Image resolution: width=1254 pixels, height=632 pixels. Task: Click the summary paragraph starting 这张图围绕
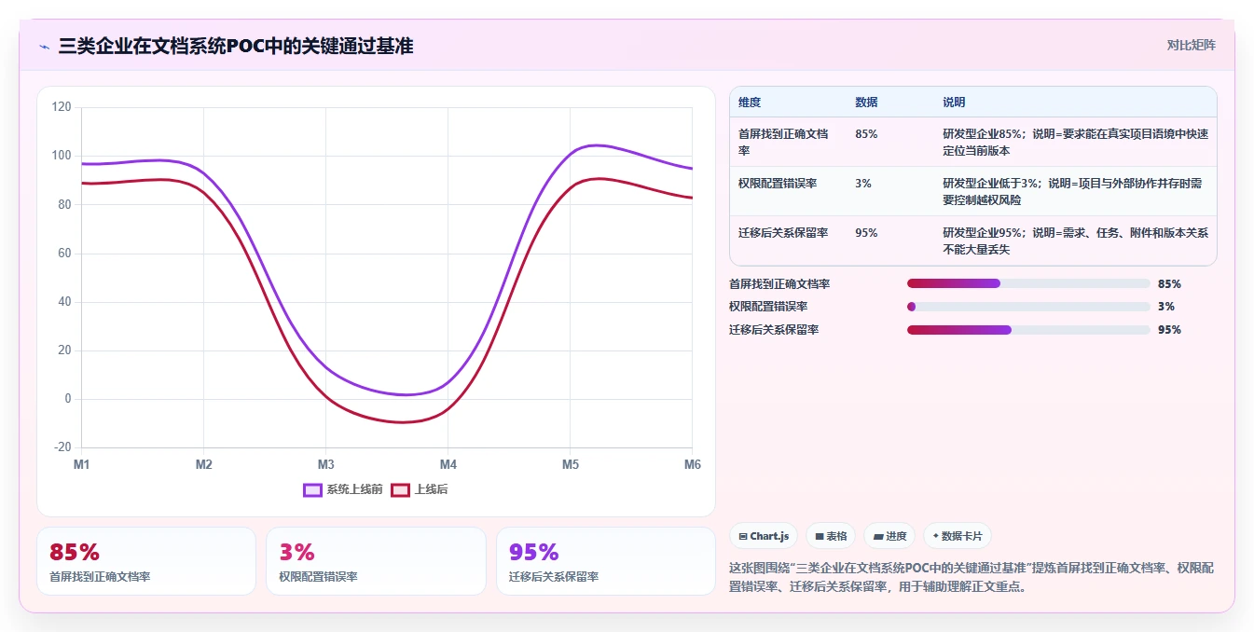click(x=972, y=577)
